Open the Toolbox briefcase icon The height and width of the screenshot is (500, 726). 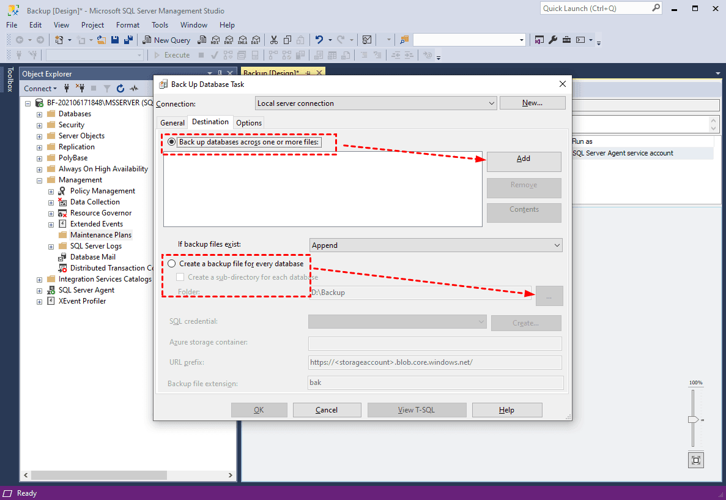[566, 40]
